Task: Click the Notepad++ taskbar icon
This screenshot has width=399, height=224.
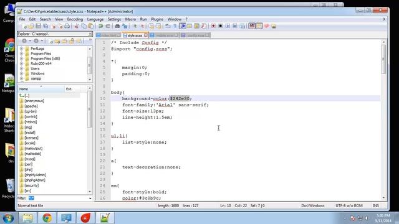Action: point(105,218)
